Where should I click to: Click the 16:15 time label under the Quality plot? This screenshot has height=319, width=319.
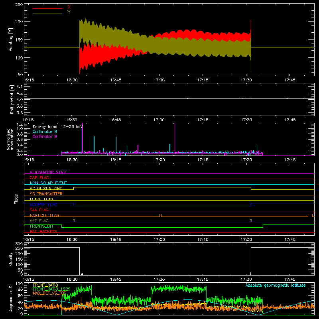click(28, 280)
